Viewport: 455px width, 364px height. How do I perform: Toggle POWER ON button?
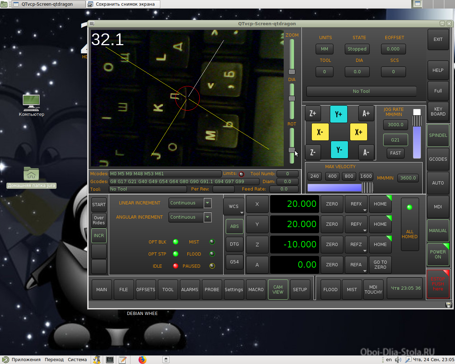(x=438, y=254)
